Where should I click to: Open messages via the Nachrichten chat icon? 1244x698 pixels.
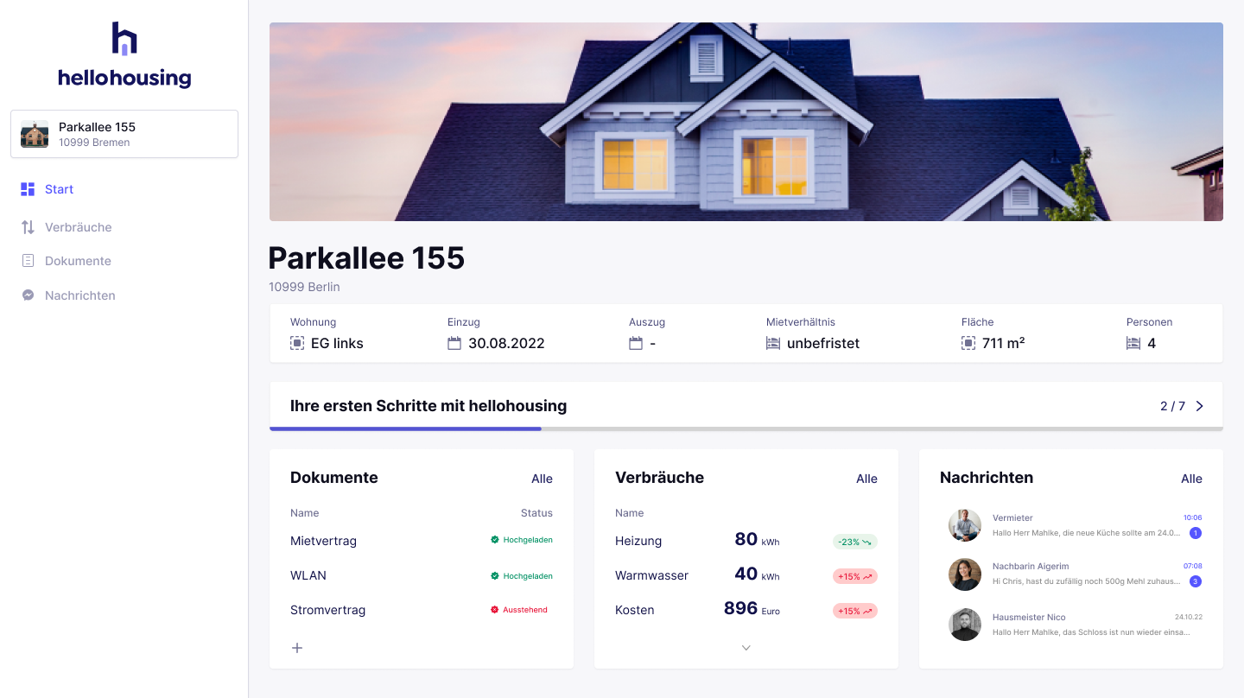click(28, 295)
